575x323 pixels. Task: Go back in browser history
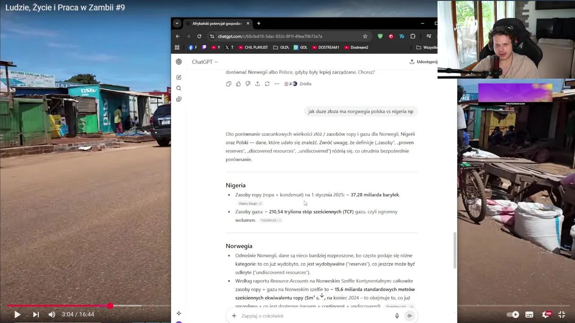coord(178,36)
